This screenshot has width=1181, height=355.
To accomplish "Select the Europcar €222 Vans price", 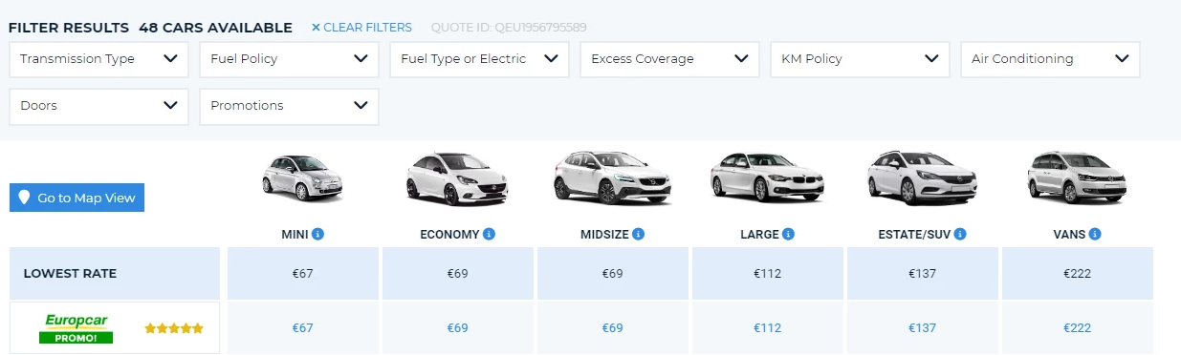I will click(x=1077, y=328).
